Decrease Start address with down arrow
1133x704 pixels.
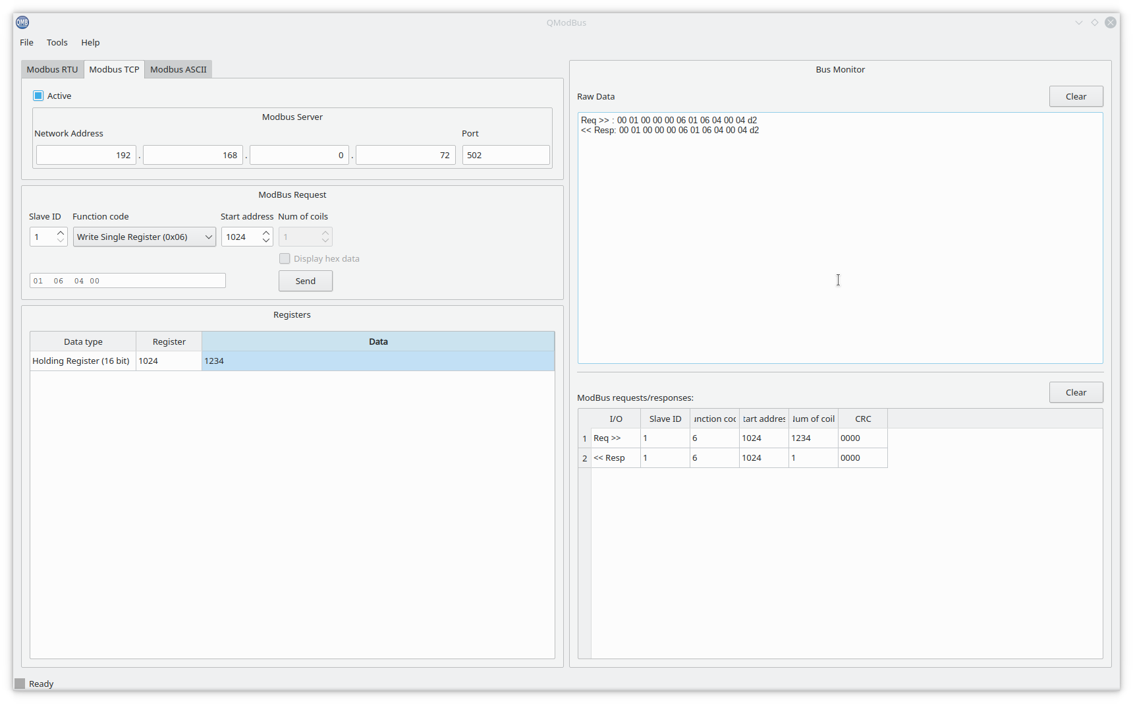[x=266, y=241]
